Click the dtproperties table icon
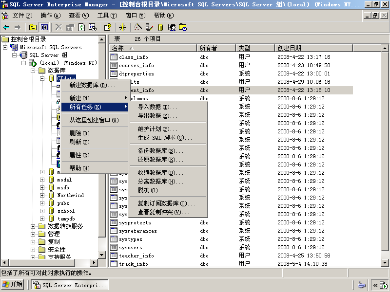390x292 pixels. 114,73
